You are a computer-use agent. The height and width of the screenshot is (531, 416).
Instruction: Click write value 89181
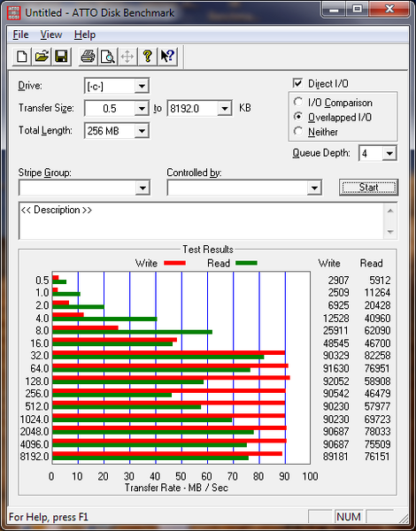pyautogui.click(x=336, y=457)
